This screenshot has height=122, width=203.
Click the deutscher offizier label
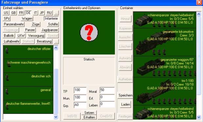pos(39,49)
